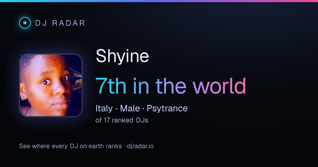Click the DJ Radar circular logo icon

pos(25,23)
